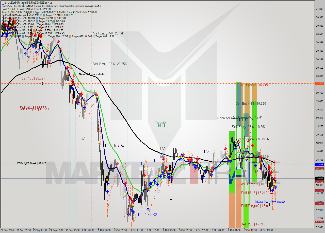This screenshot has height=233, width=325.
Task: Select the 'Sell Entry -50 | 19.41' label
Action: coord(248,118)
